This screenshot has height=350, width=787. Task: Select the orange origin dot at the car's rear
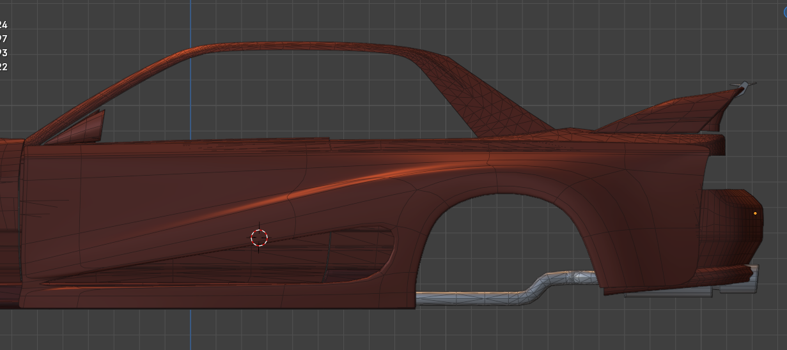tap(756, 213)
